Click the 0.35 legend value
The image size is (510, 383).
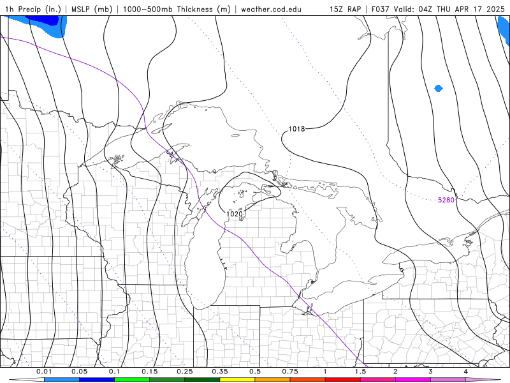tap(220, 372)
